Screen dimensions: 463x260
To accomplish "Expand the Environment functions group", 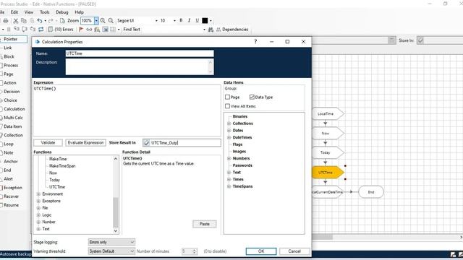I will point(38,194).
